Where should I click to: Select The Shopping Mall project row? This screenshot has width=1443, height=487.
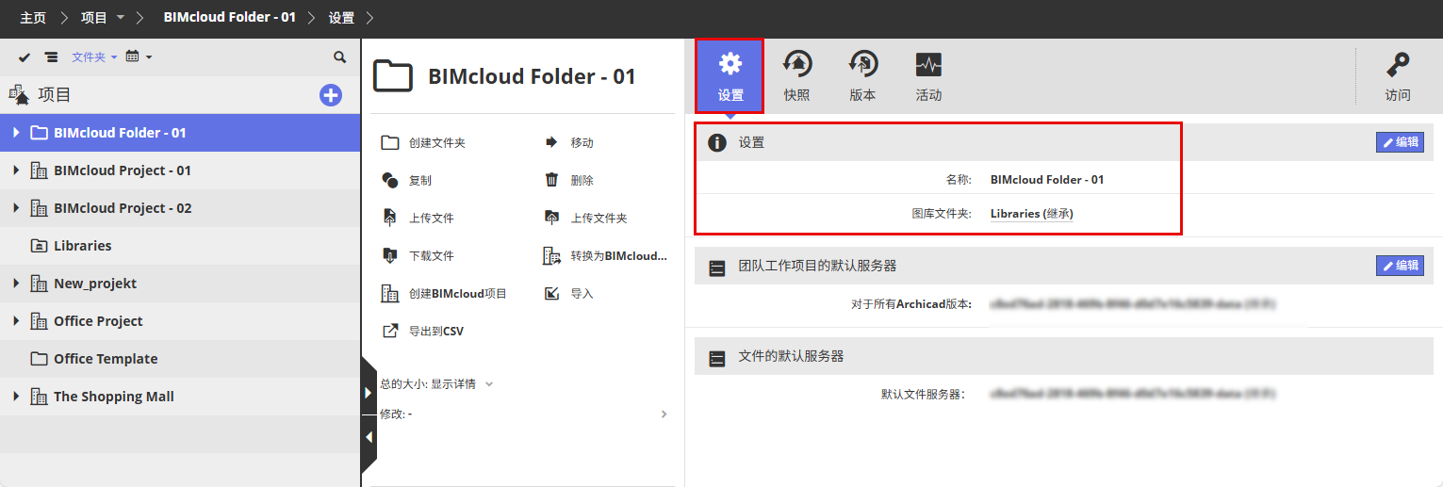point(180,397)
